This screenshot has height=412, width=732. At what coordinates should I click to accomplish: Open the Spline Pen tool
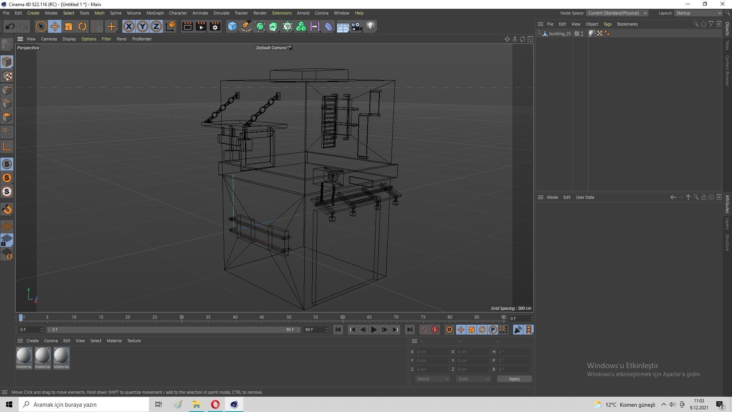point(246,26)
